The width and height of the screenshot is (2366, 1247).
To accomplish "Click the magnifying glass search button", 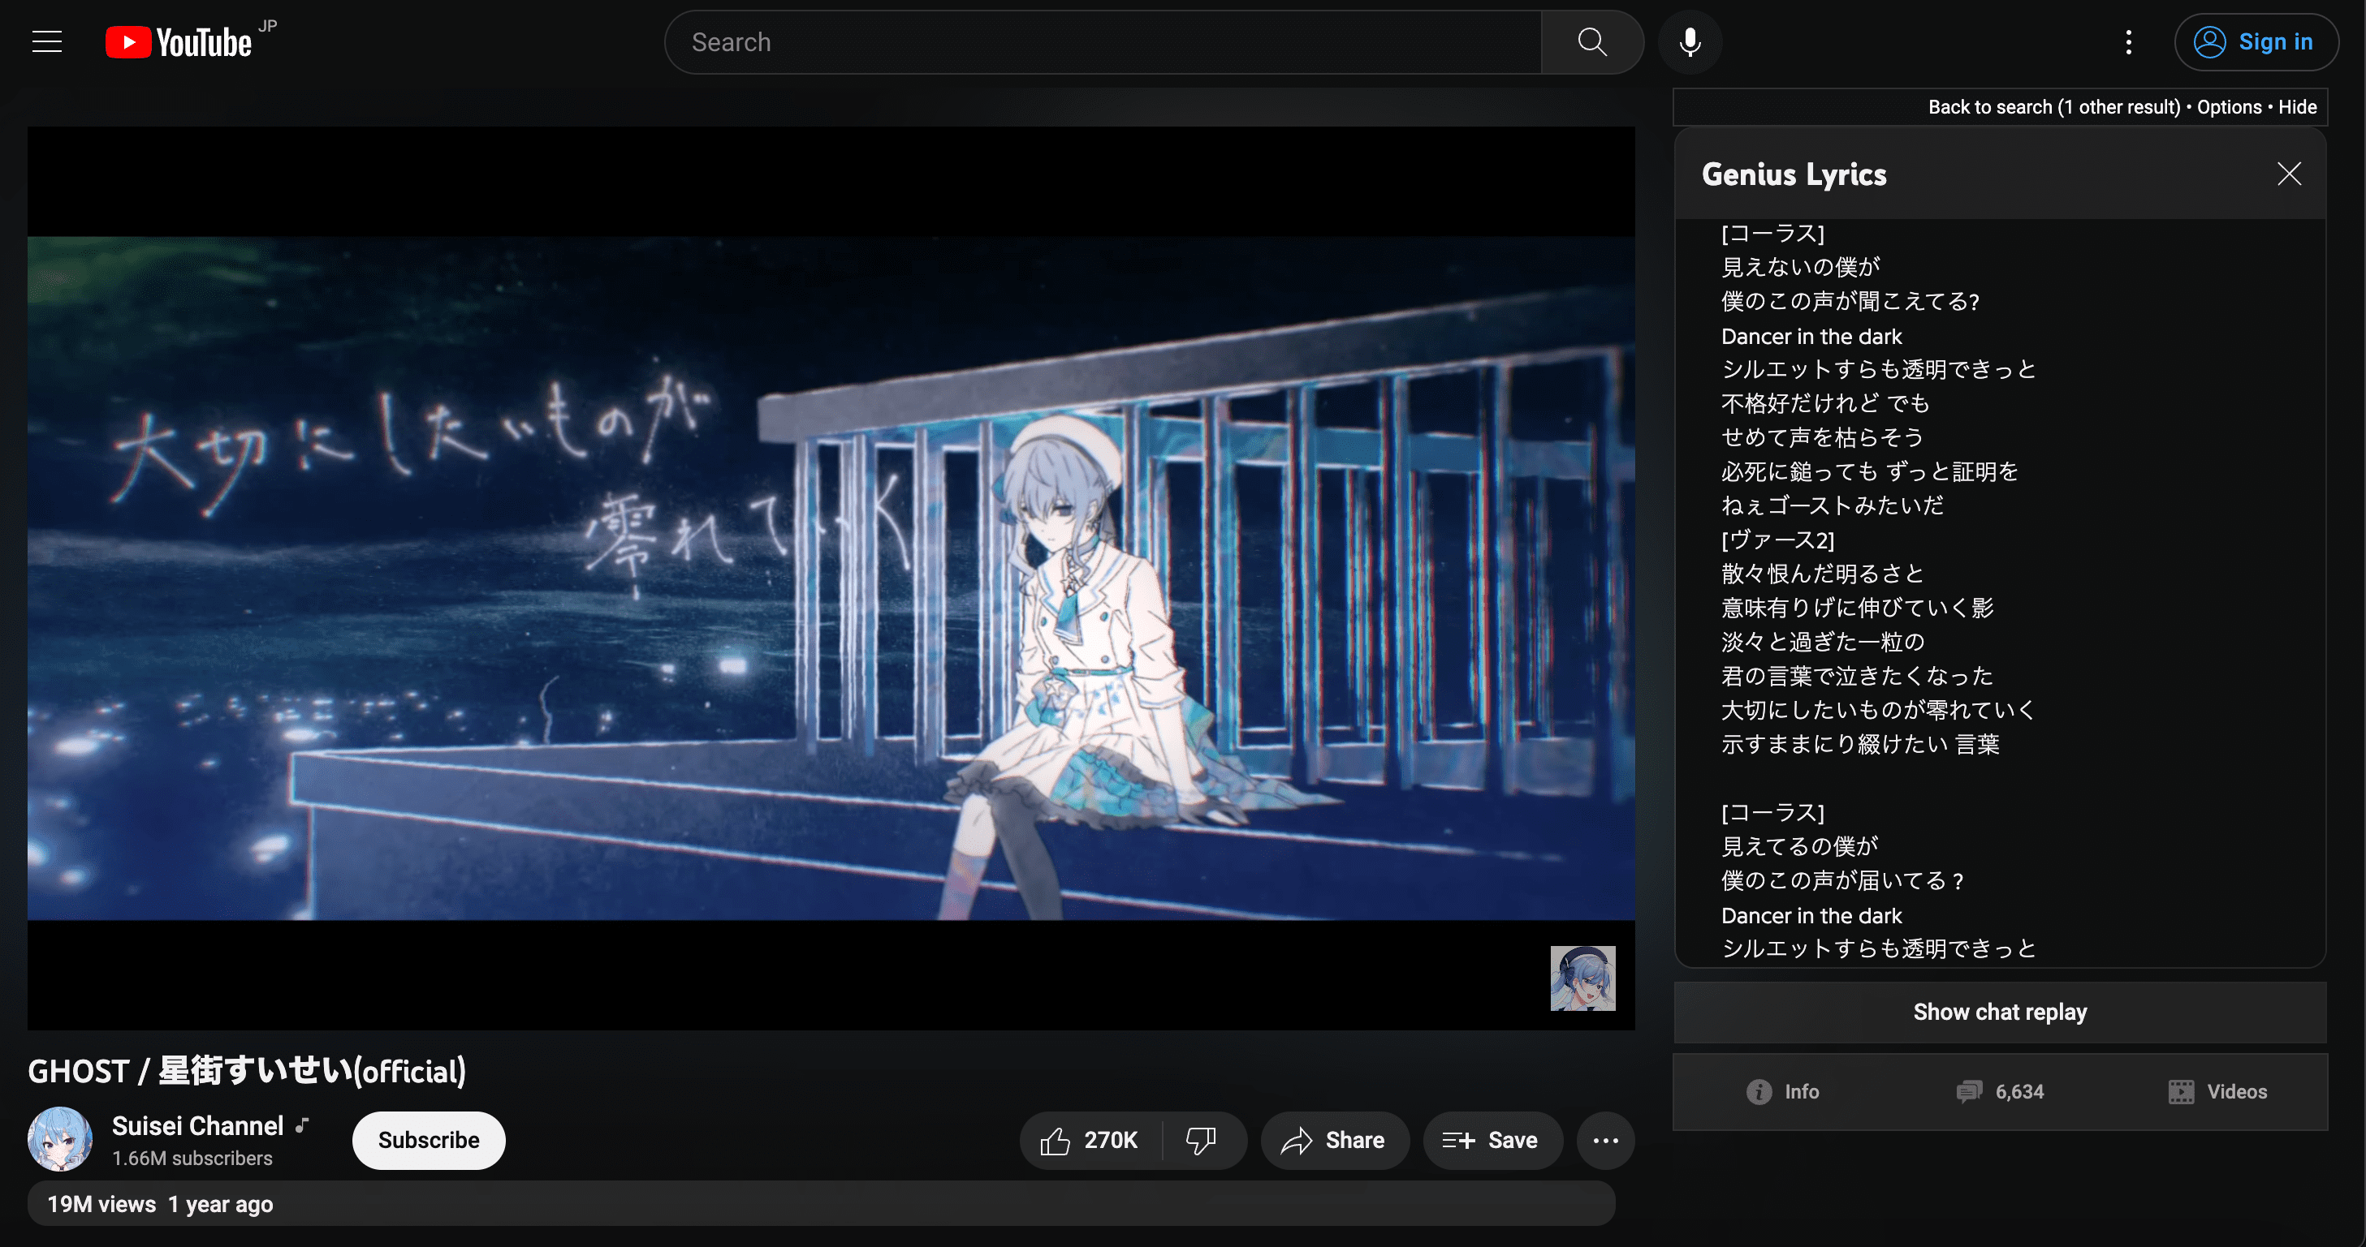I will [1591, 42].
